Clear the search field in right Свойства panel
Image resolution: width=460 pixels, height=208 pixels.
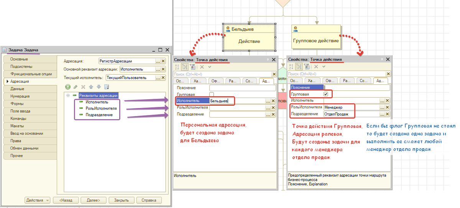click(388, 74)
